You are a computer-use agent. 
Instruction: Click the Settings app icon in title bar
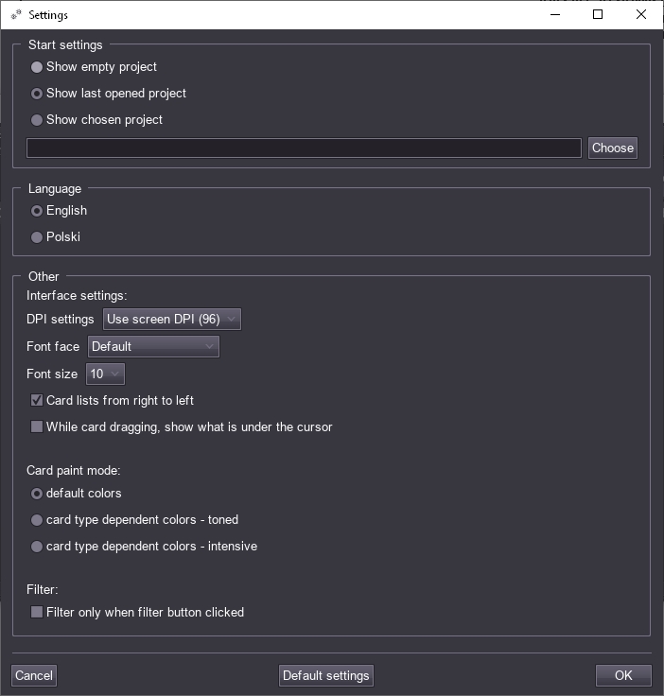tap(16, 15)
